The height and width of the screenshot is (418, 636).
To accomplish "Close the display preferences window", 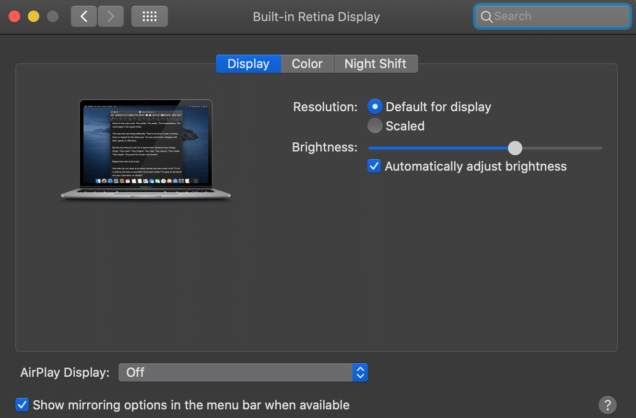I will [x=14, y=17].
